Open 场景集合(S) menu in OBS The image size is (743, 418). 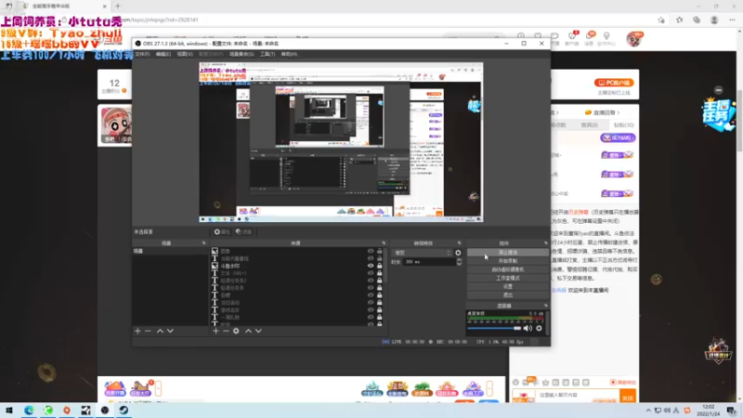click(x=241, y=54)
